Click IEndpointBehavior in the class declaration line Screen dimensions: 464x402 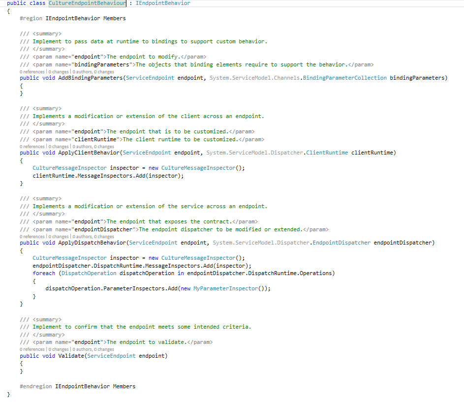pyautogui.click(x=163, y=3)
